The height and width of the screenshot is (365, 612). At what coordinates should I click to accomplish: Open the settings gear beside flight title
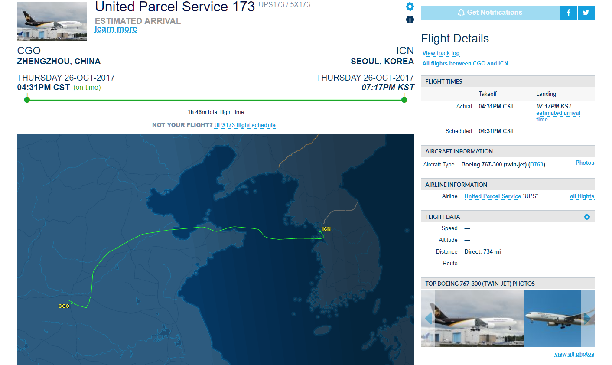[410, 7]
